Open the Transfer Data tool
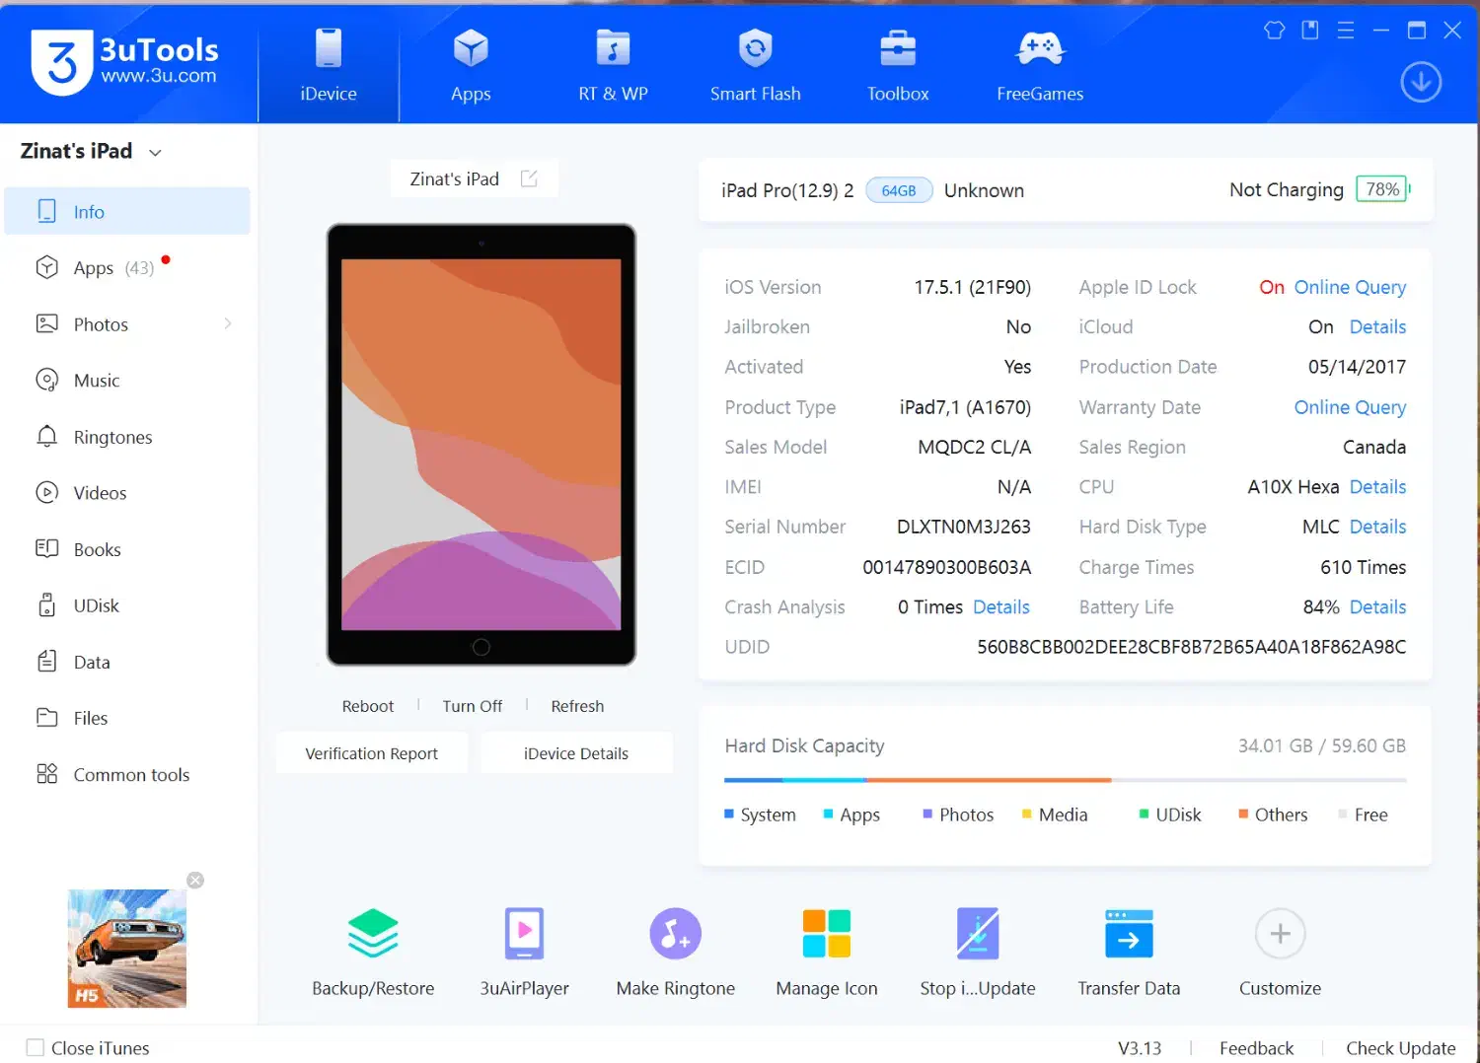Image resolution: width=1480 pixels, height=1063 pixels. pyautogui.click(x=1129, y=934)
